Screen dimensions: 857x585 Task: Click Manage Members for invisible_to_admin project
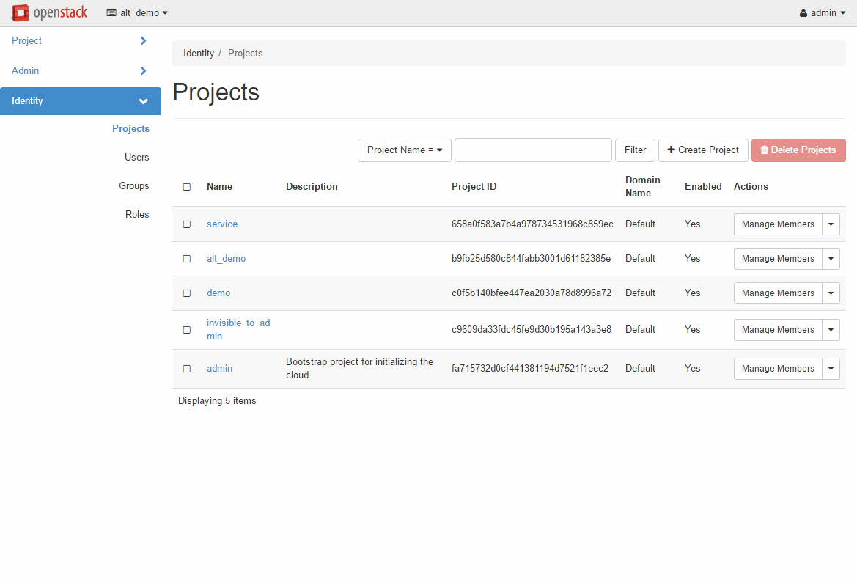(778, 330)
